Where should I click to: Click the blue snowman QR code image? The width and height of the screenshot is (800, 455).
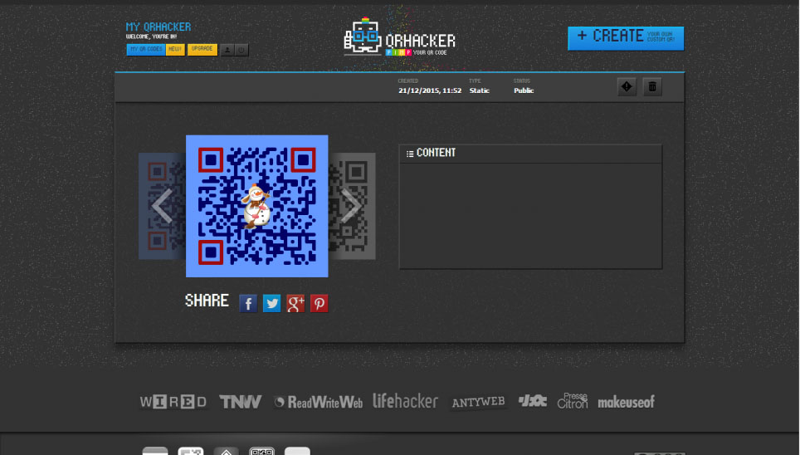[x=256, y=206]
